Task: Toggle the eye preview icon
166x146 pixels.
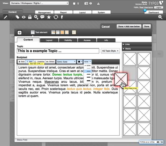Action: click(x=24, y=17)
